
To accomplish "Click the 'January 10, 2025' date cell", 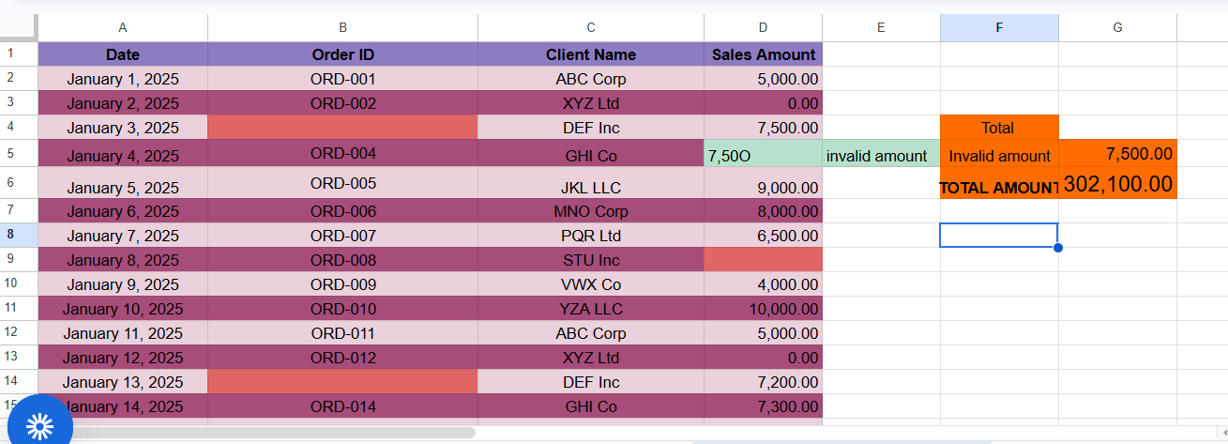I will tap(123, 309).
